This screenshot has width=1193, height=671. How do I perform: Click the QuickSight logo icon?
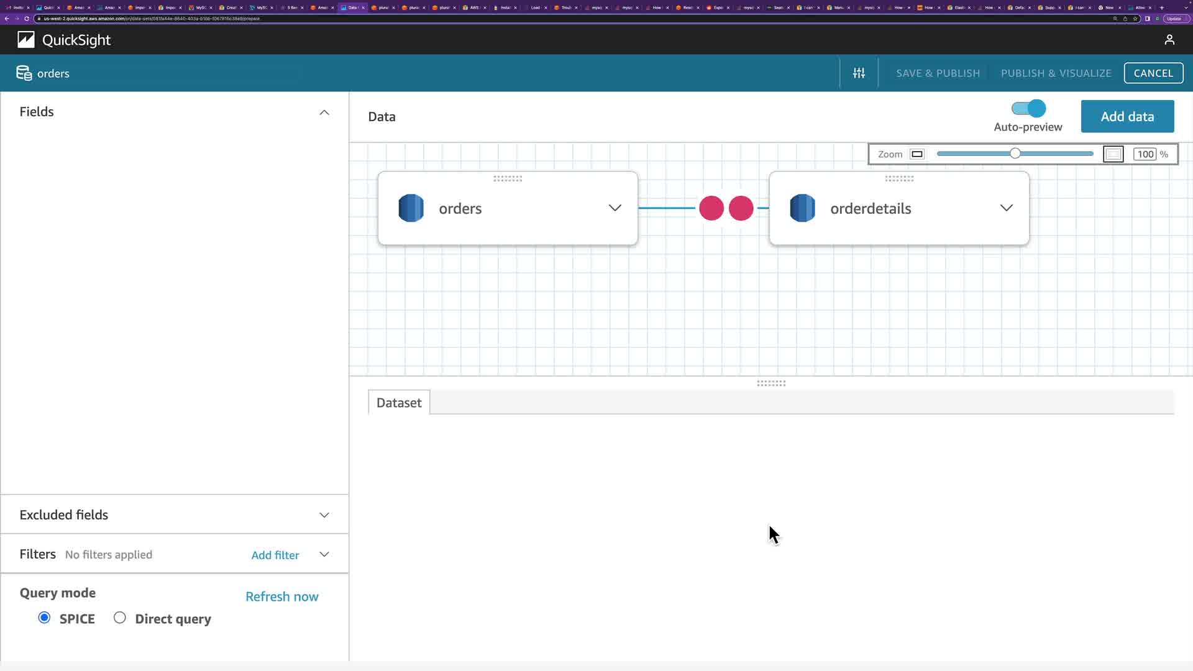point(26,40)
